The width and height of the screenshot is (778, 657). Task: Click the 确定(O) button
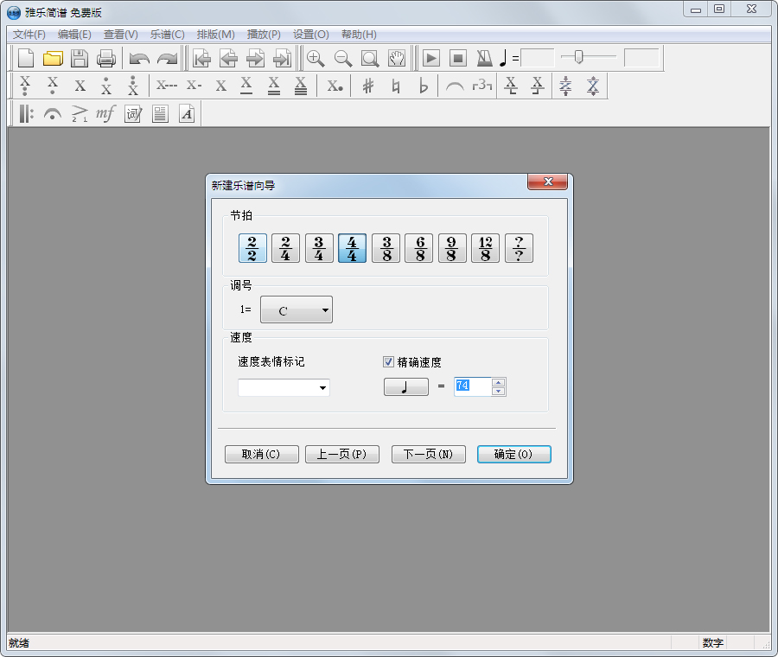513,454
